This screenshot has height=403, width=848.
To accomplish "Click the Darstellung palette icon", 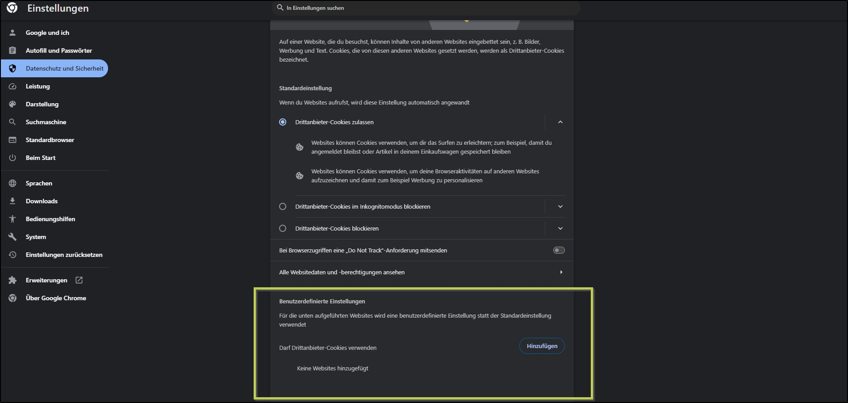I will click(13, 104).
